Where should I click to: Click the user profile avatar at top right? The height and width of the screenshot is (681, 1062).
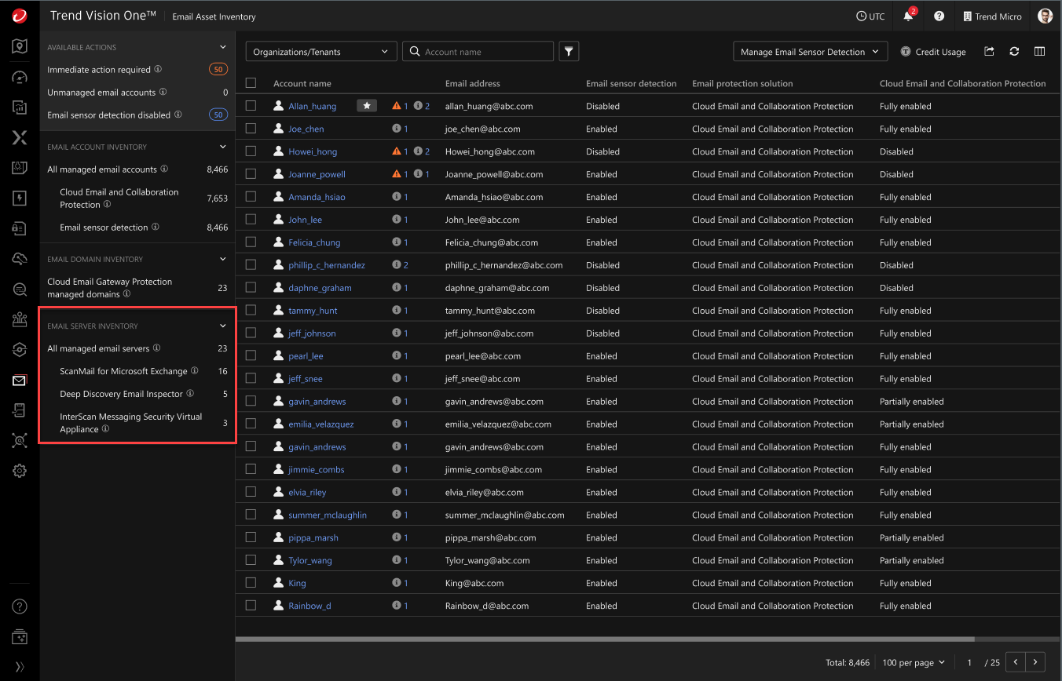(x=1044, y=16)
